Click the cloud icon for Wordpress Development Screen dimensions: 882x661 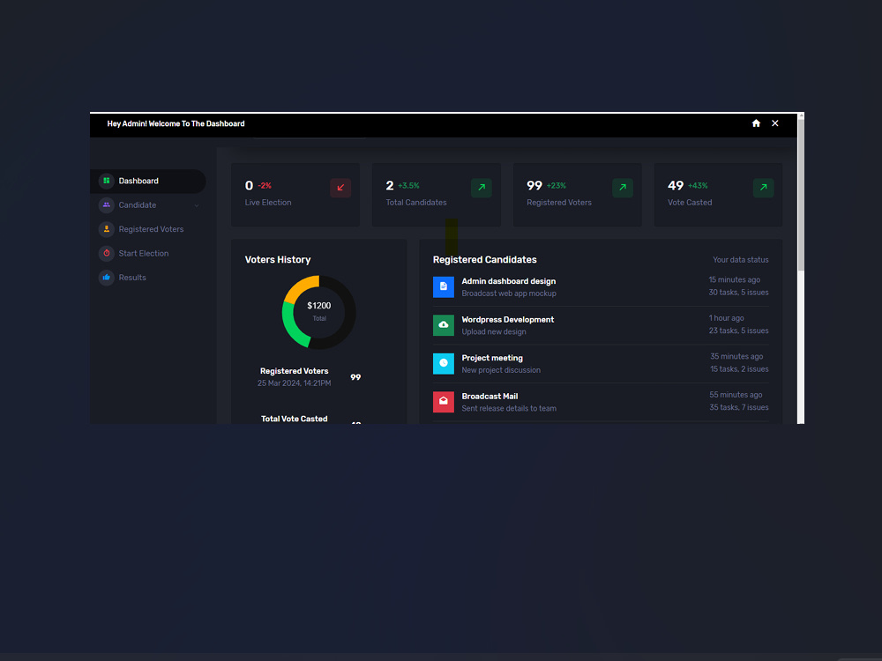tap(444, 324)
